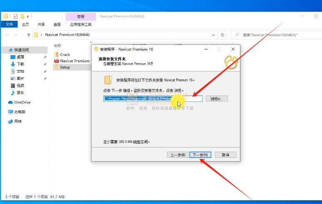Click the installer title bar icon
322x204 pixels.
tap(96, 49)
